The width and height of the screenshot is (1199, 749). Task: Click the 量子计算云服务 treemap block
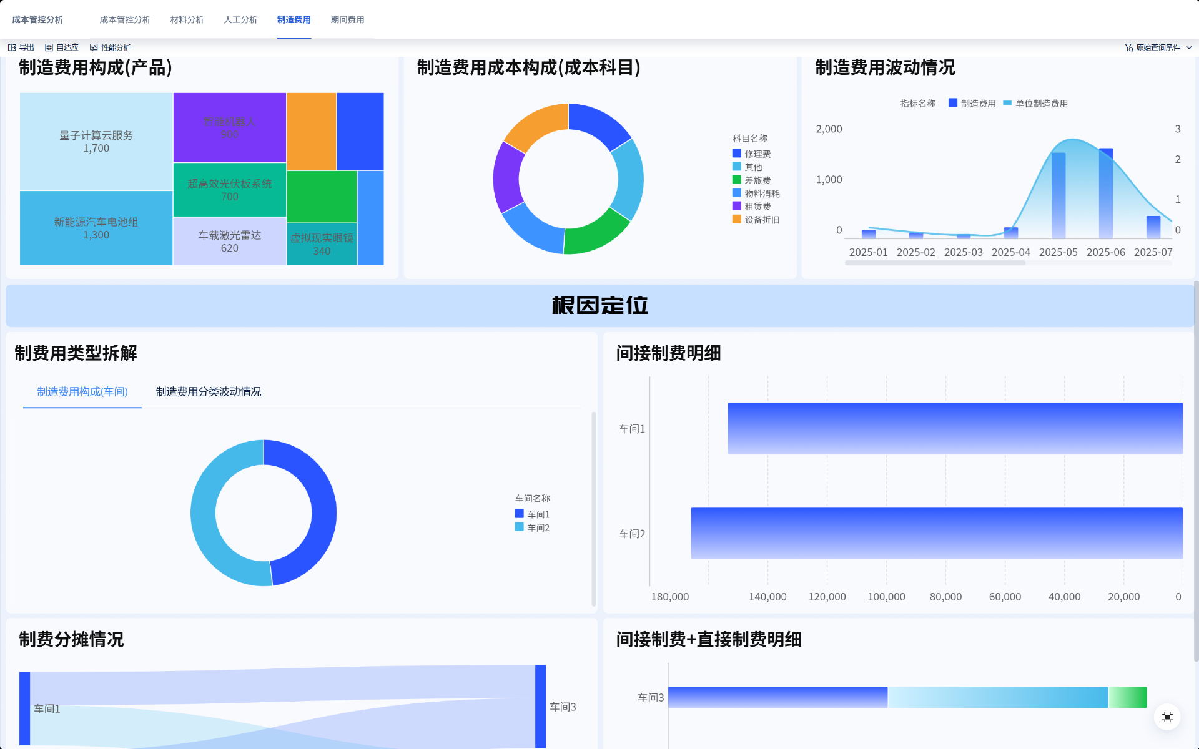click(x=96, y=142)
